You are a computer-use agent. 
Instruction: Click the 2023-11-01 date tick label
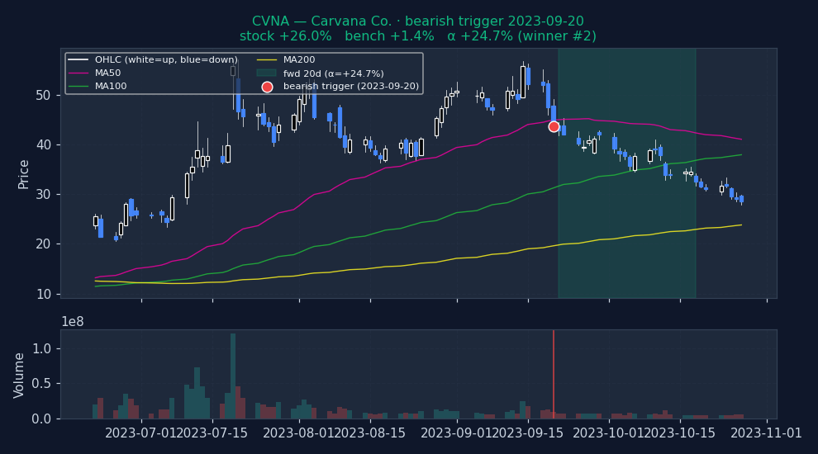point(768,433)
